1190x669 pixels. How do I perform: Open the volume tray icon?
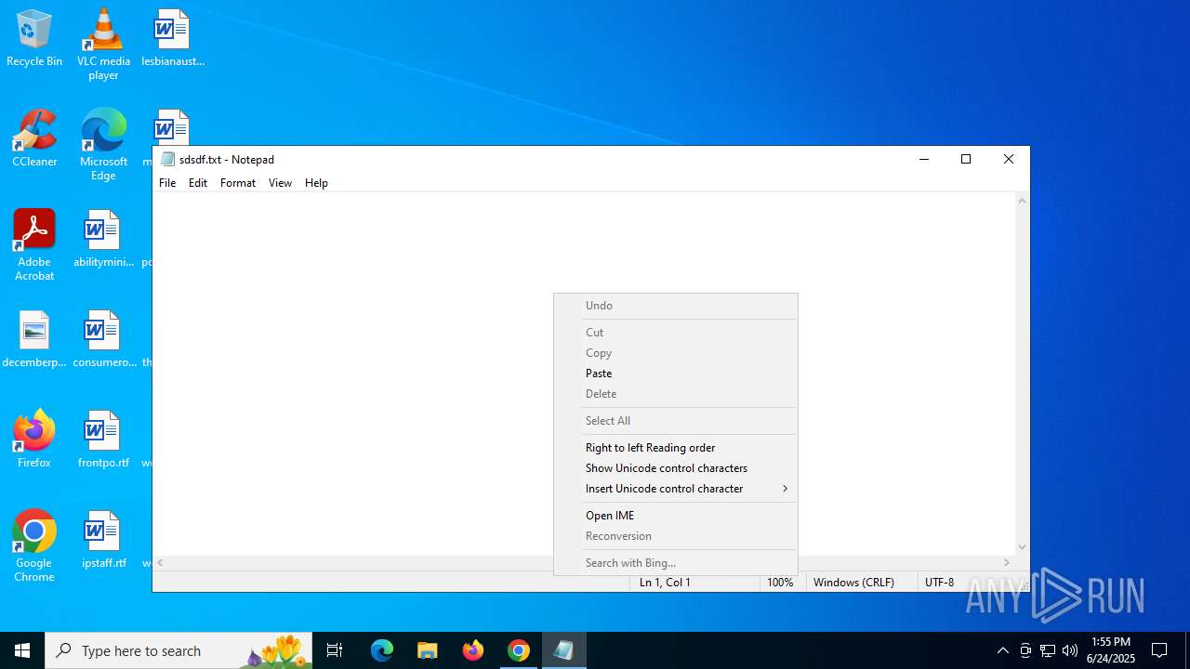1070,650
